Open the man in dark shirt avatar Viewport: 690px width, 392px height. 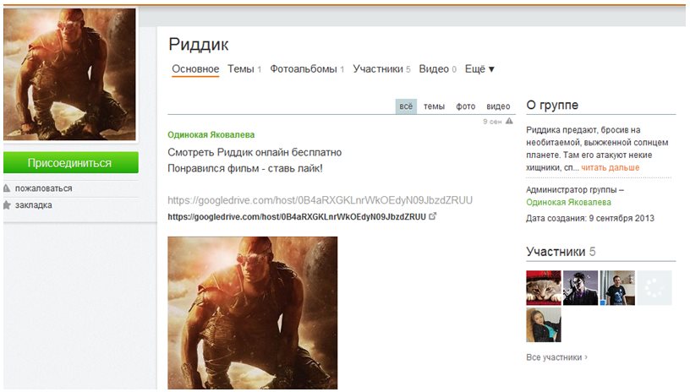617,288
